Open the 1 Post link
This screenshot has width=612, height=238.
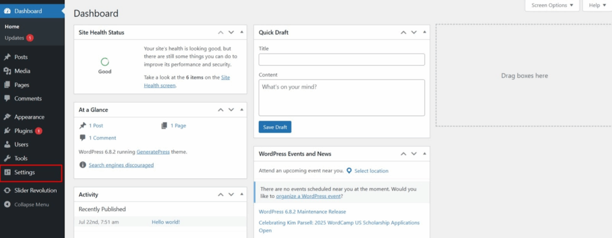(x=96, y=126)
